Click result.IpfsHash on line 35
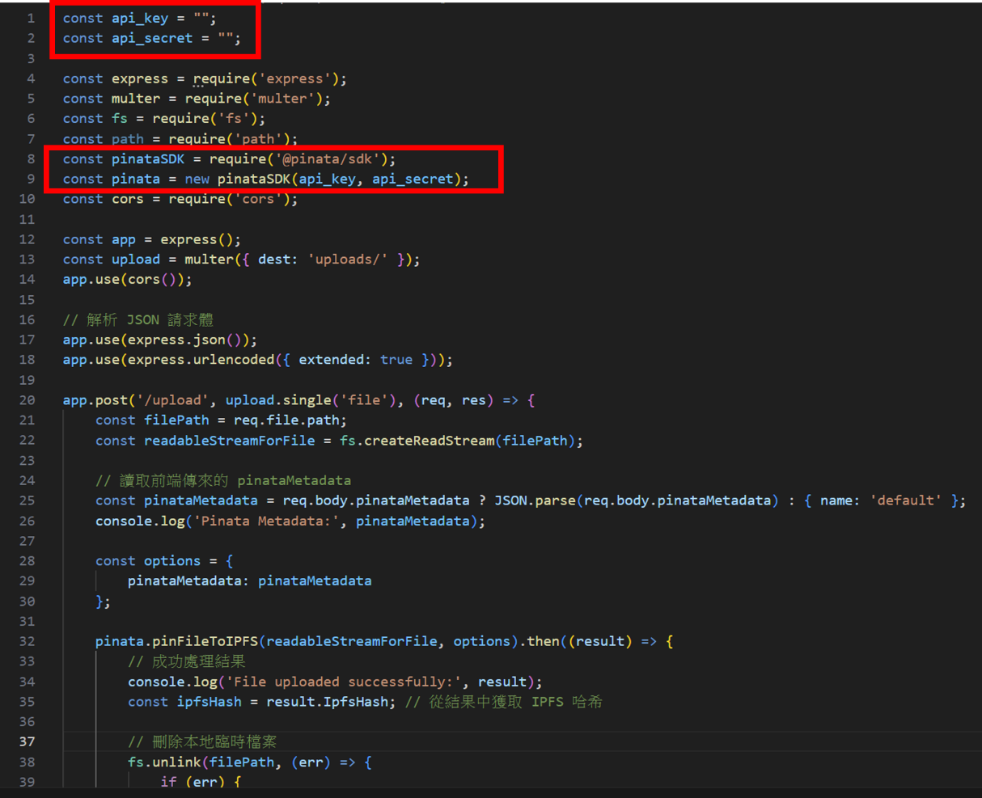The width and height of the screenshot is (982, 798). [327, 702]
